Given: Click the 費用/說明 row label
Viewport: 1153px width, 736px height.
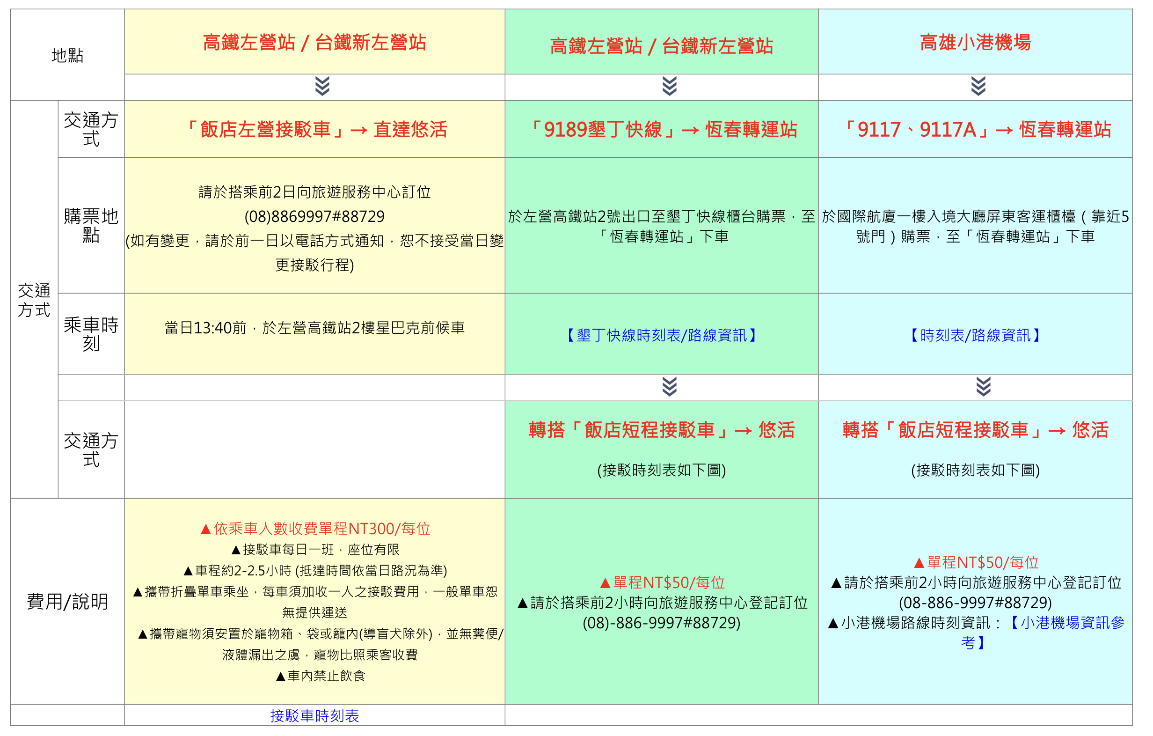Looking at the screenshot, I should pos(67,601).
